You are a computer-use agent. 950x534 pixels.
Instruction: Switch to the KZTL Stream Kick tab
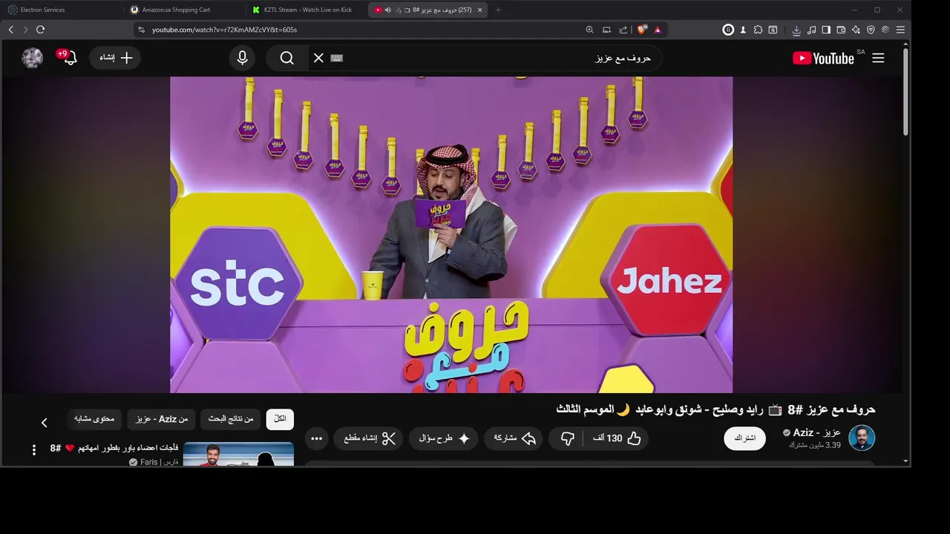pos(306,10)
